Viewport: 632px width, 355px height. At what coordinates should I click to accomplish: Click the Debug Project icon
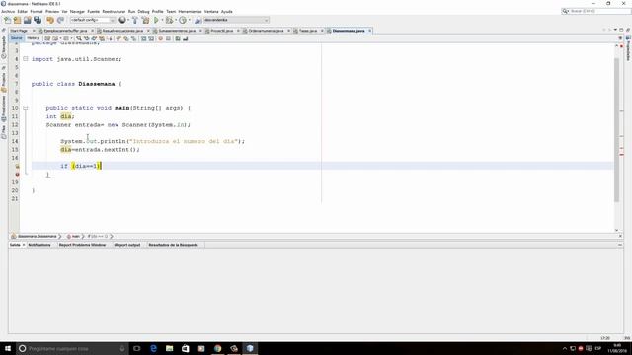point(170,20)
